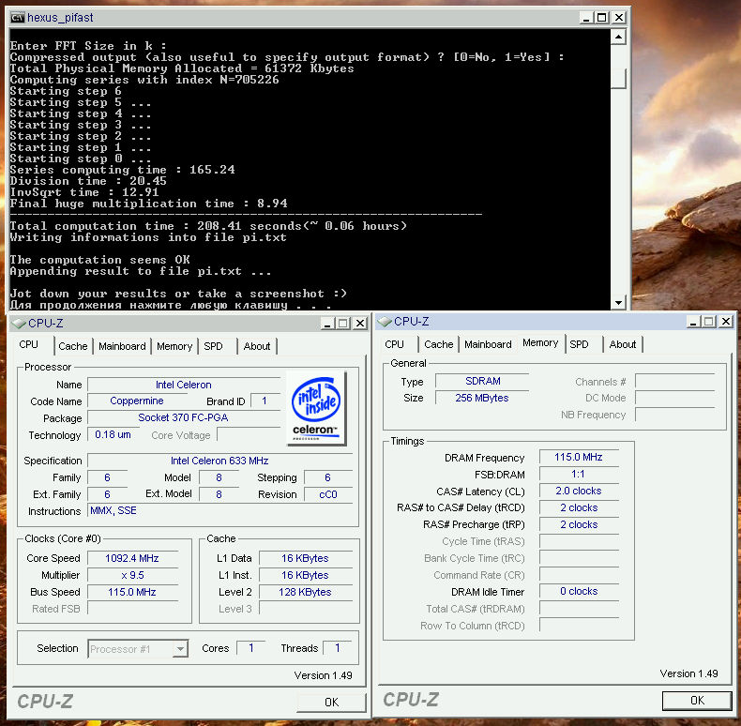Click the Technology value '0.18 um'
Screen dimensions: 741x726
click(x=113, y=435)
